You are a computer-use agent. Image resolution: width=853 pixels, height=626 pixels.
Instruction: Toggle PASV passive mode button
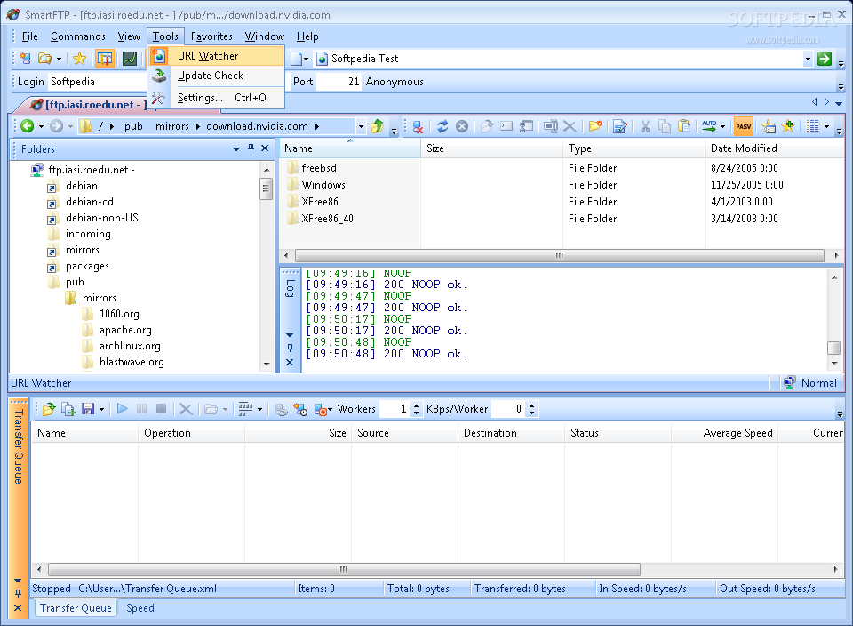click(x=743, y=126)
